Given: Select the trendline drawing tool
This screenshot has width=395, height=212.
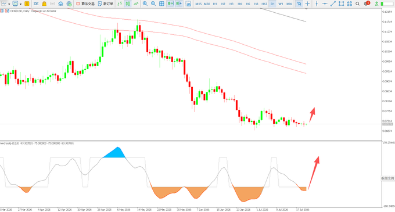Looking at the screenshot, I should point(333,3).
